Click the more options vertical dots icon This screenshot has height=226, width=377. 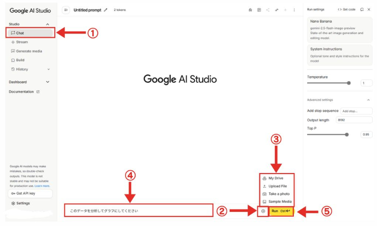[x=294, y=10]
